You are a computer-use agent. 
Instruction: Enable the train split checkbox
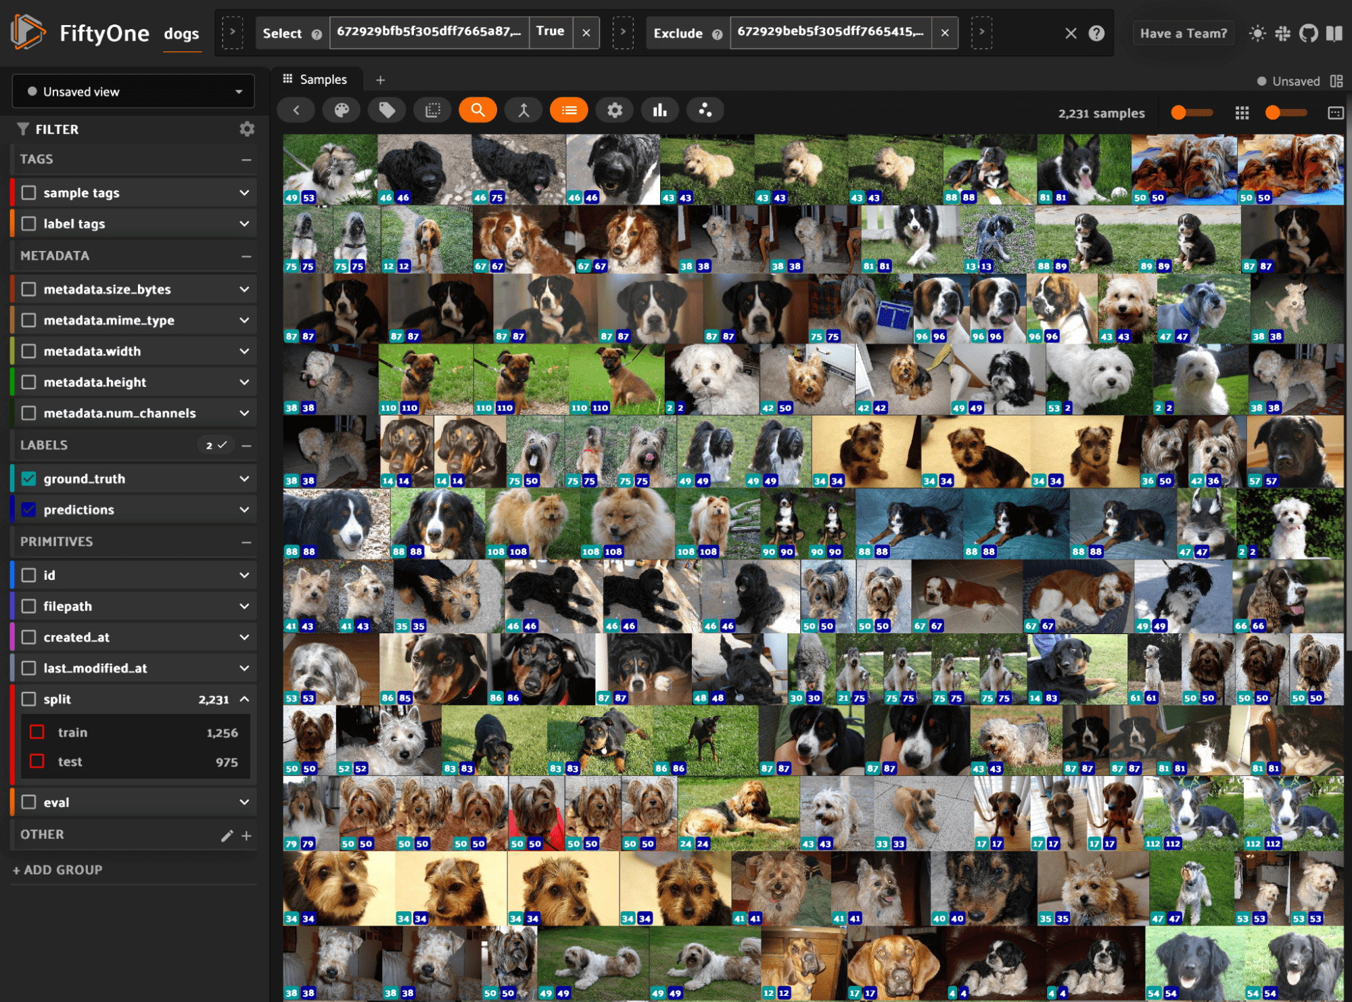coord(37,732)
